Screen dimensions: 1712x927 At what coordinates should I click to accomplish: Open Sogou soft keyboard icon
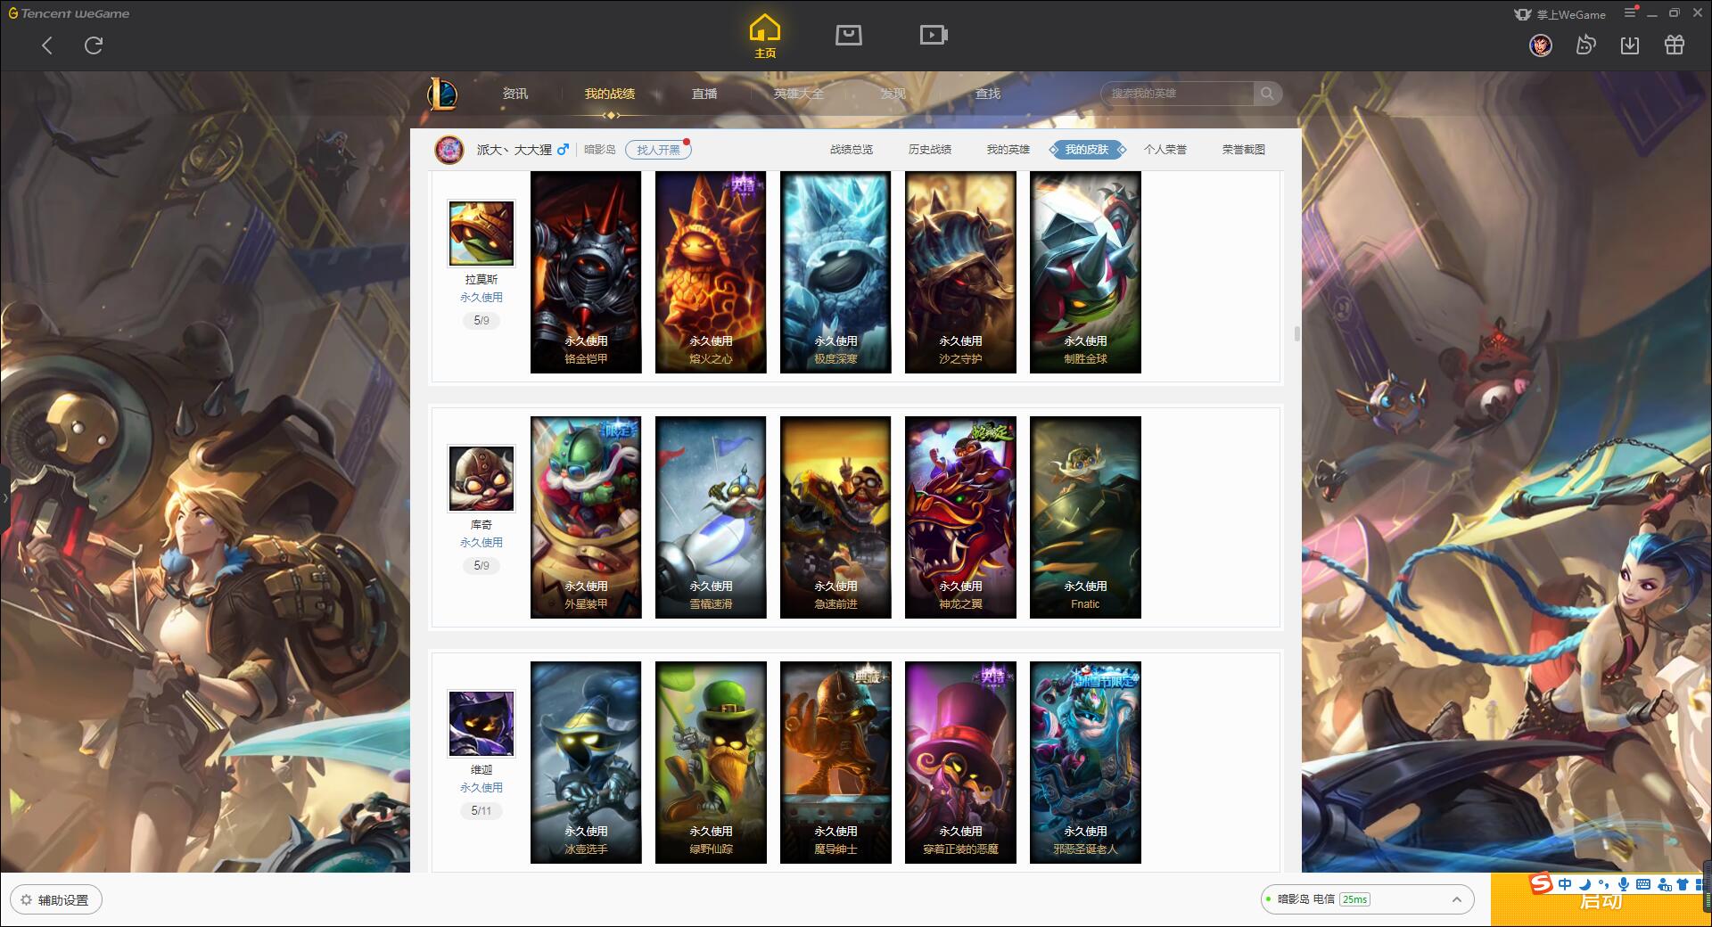coord(1642,884)
